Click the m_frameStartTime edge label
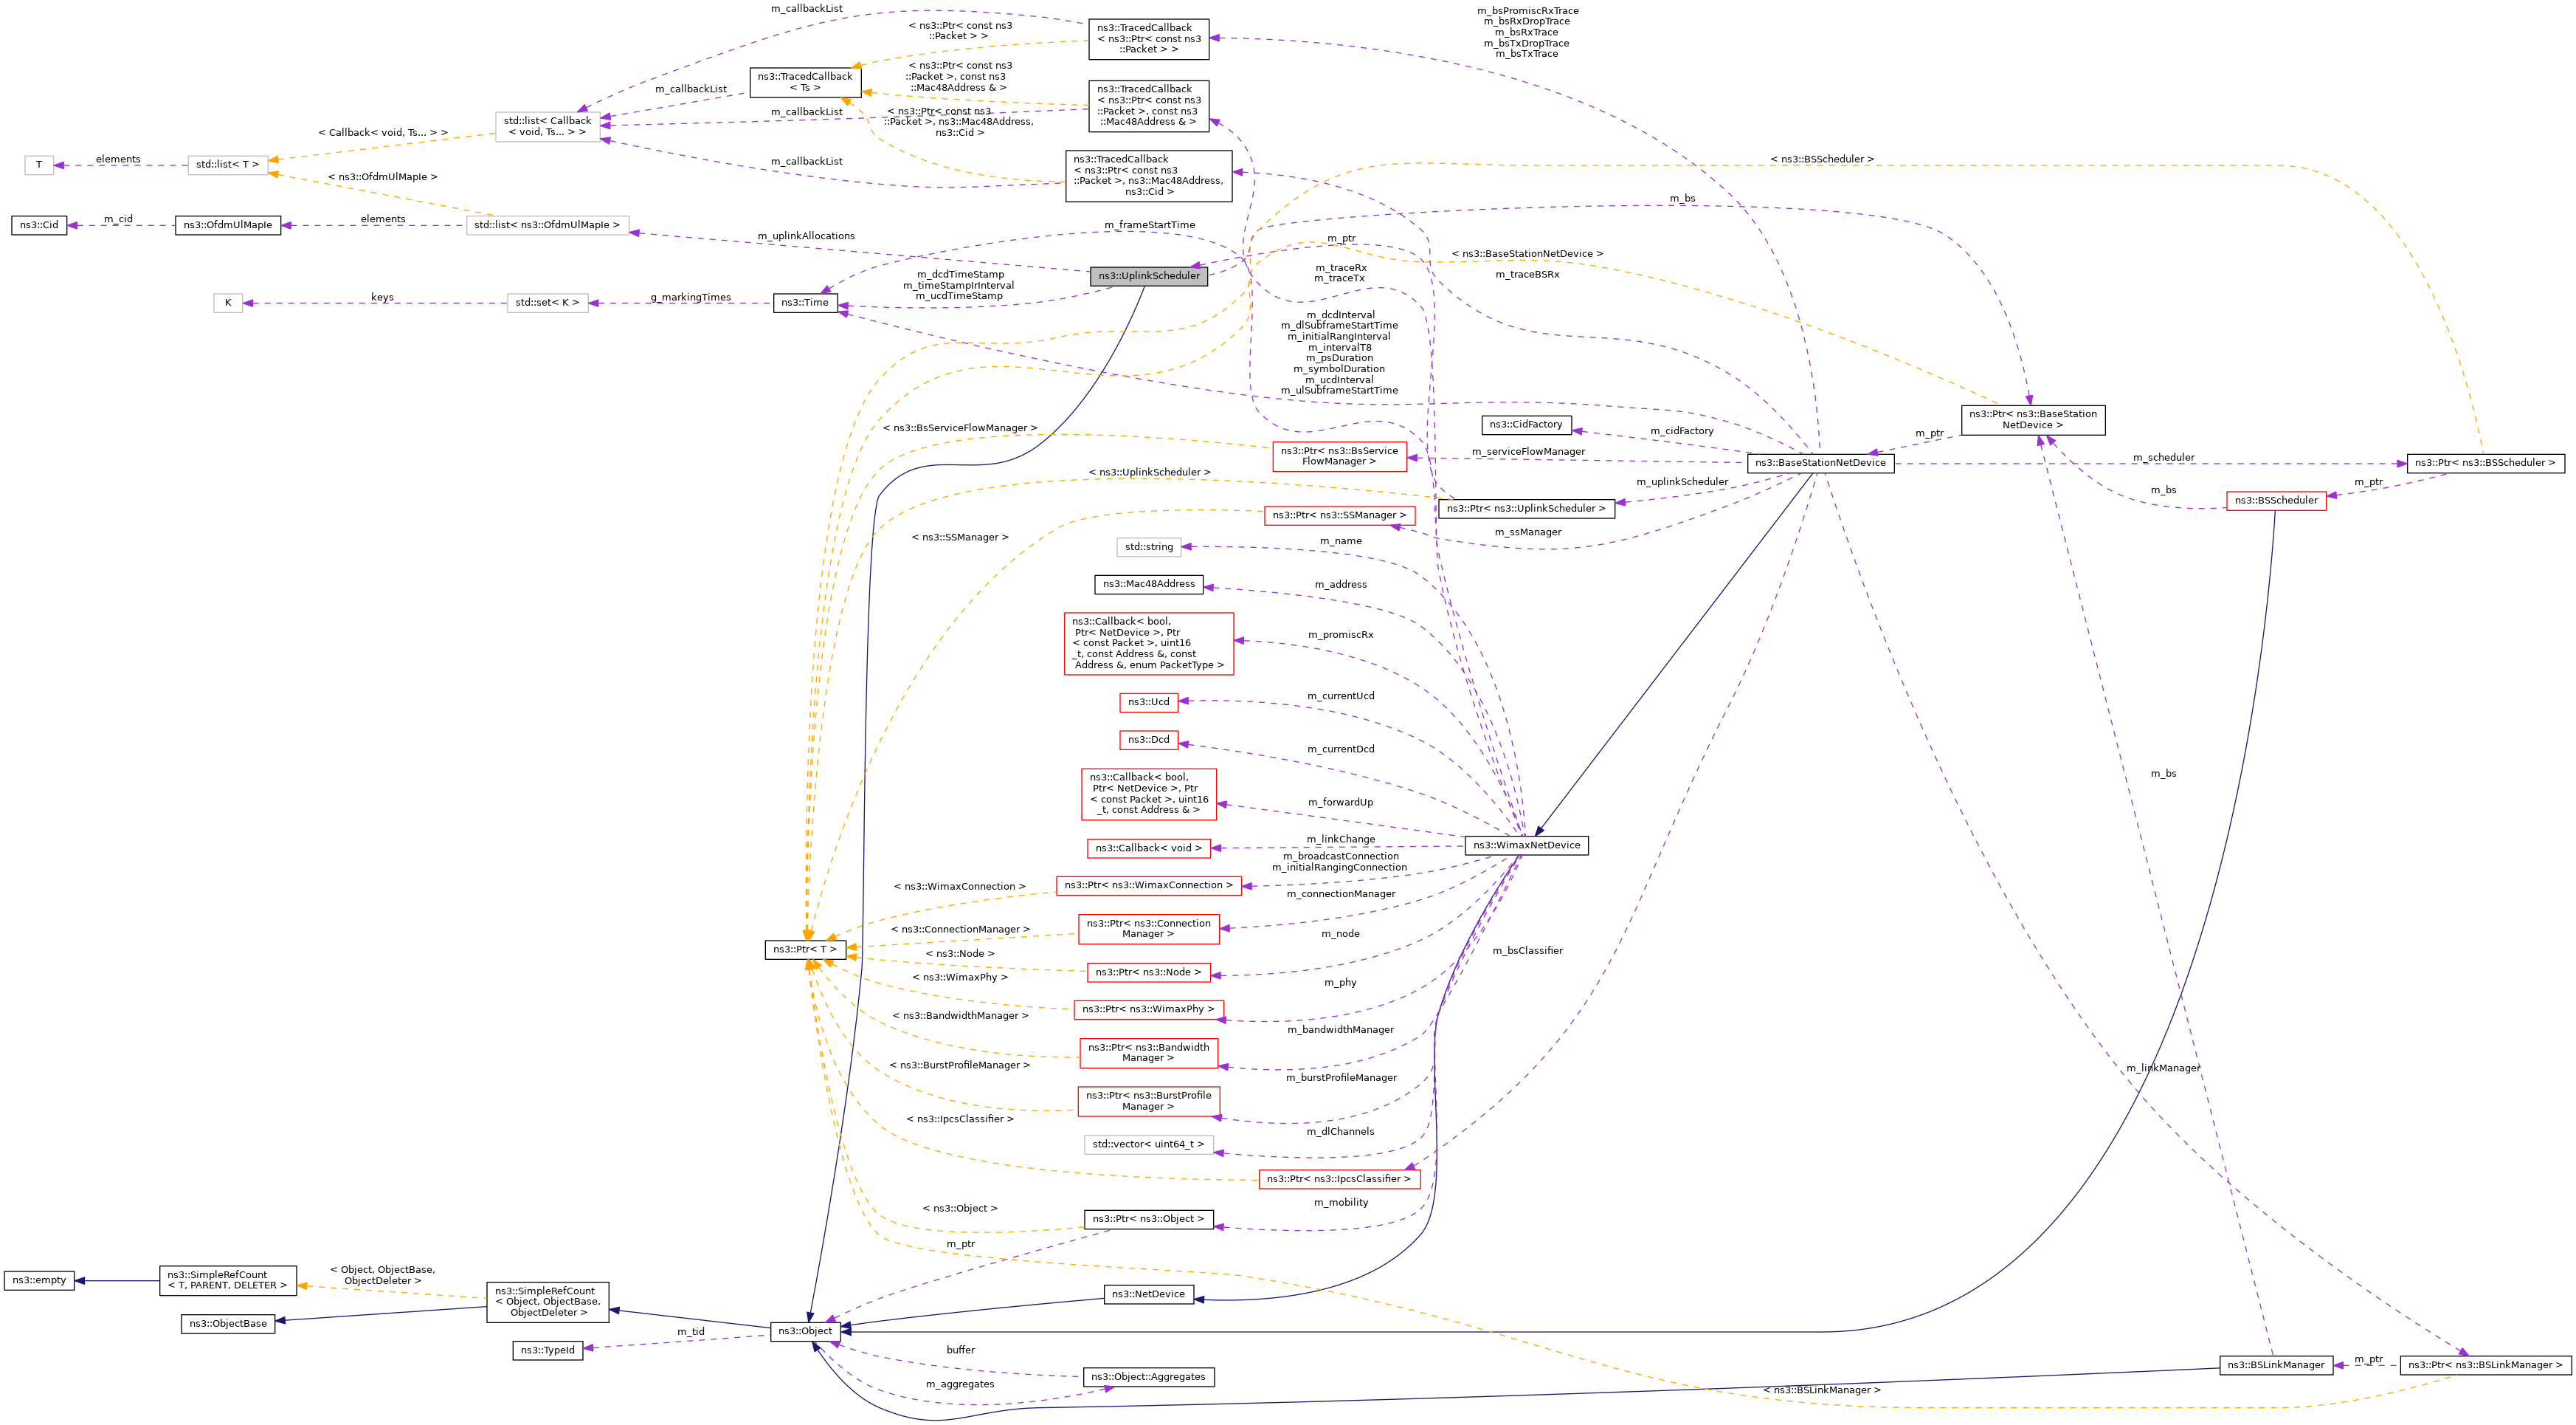The height and width of the screenshot is (1425, 2576). (1149, 226)
